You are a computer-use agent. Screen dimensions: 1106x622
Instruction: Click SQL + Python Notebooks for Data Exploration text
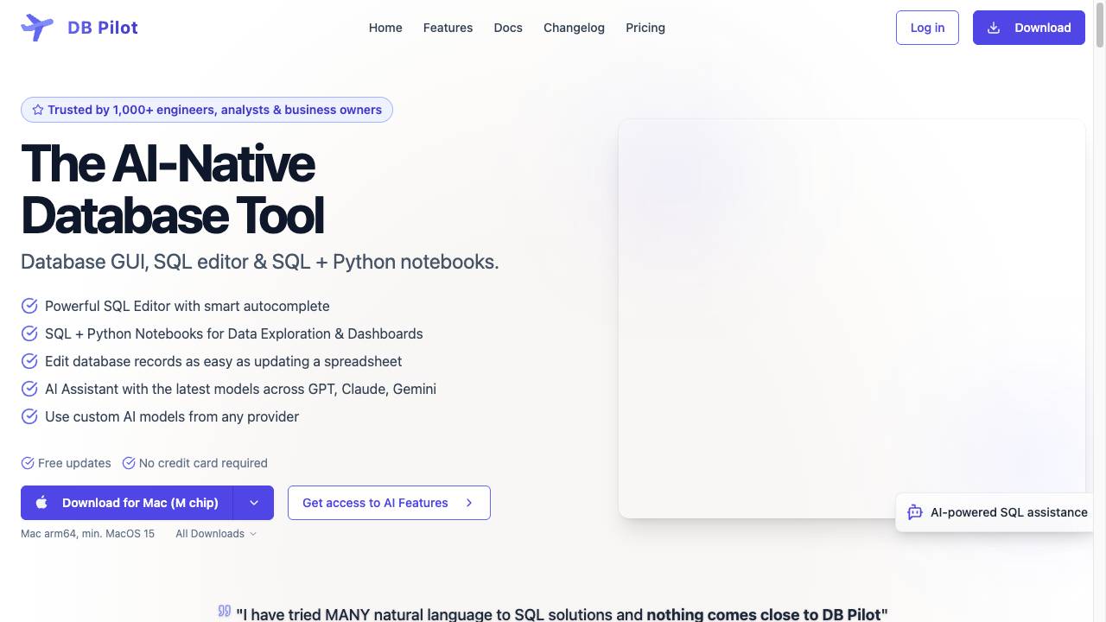234,333
